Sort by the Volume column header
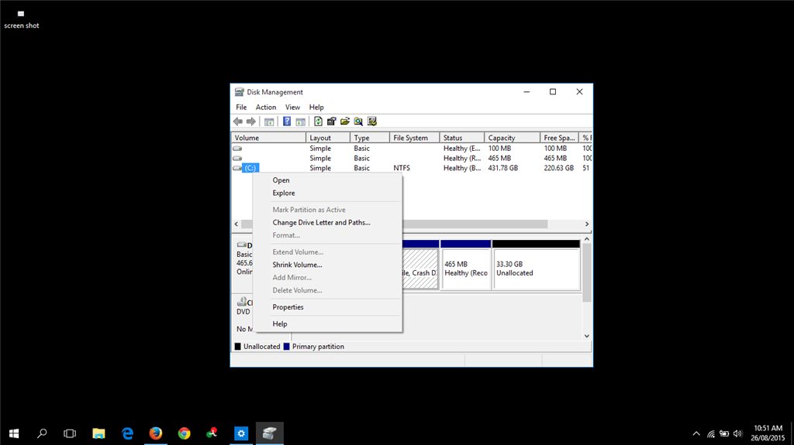Screen dimensions: 794x445 point(268,138)
